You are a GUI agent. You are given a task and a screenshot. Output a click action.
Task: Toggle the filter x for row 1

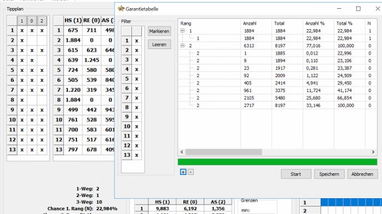tap(137, 41)
